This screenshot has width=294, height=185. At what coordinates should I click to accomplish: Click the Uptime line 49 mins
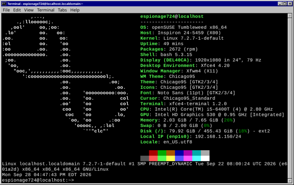click(x=162, y=44)
